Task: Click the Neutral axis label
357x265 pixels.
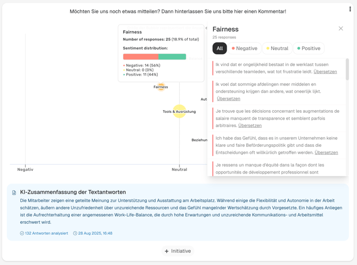Action: pyautogui.click(x=179, y=170)
